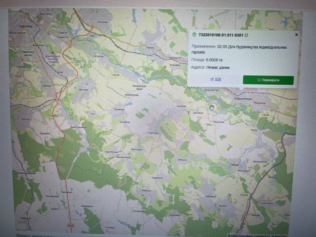Click the Грушівка village label
The height and width of the screenshot is (237, 316).
(x=45, y=133)
